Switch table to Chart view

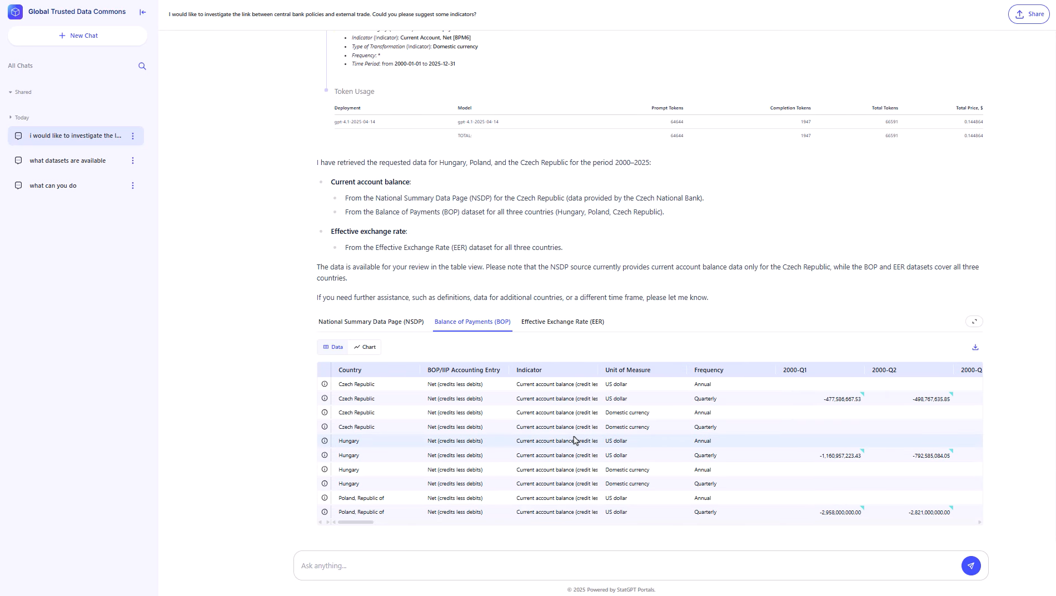click(x=365, y=347)
